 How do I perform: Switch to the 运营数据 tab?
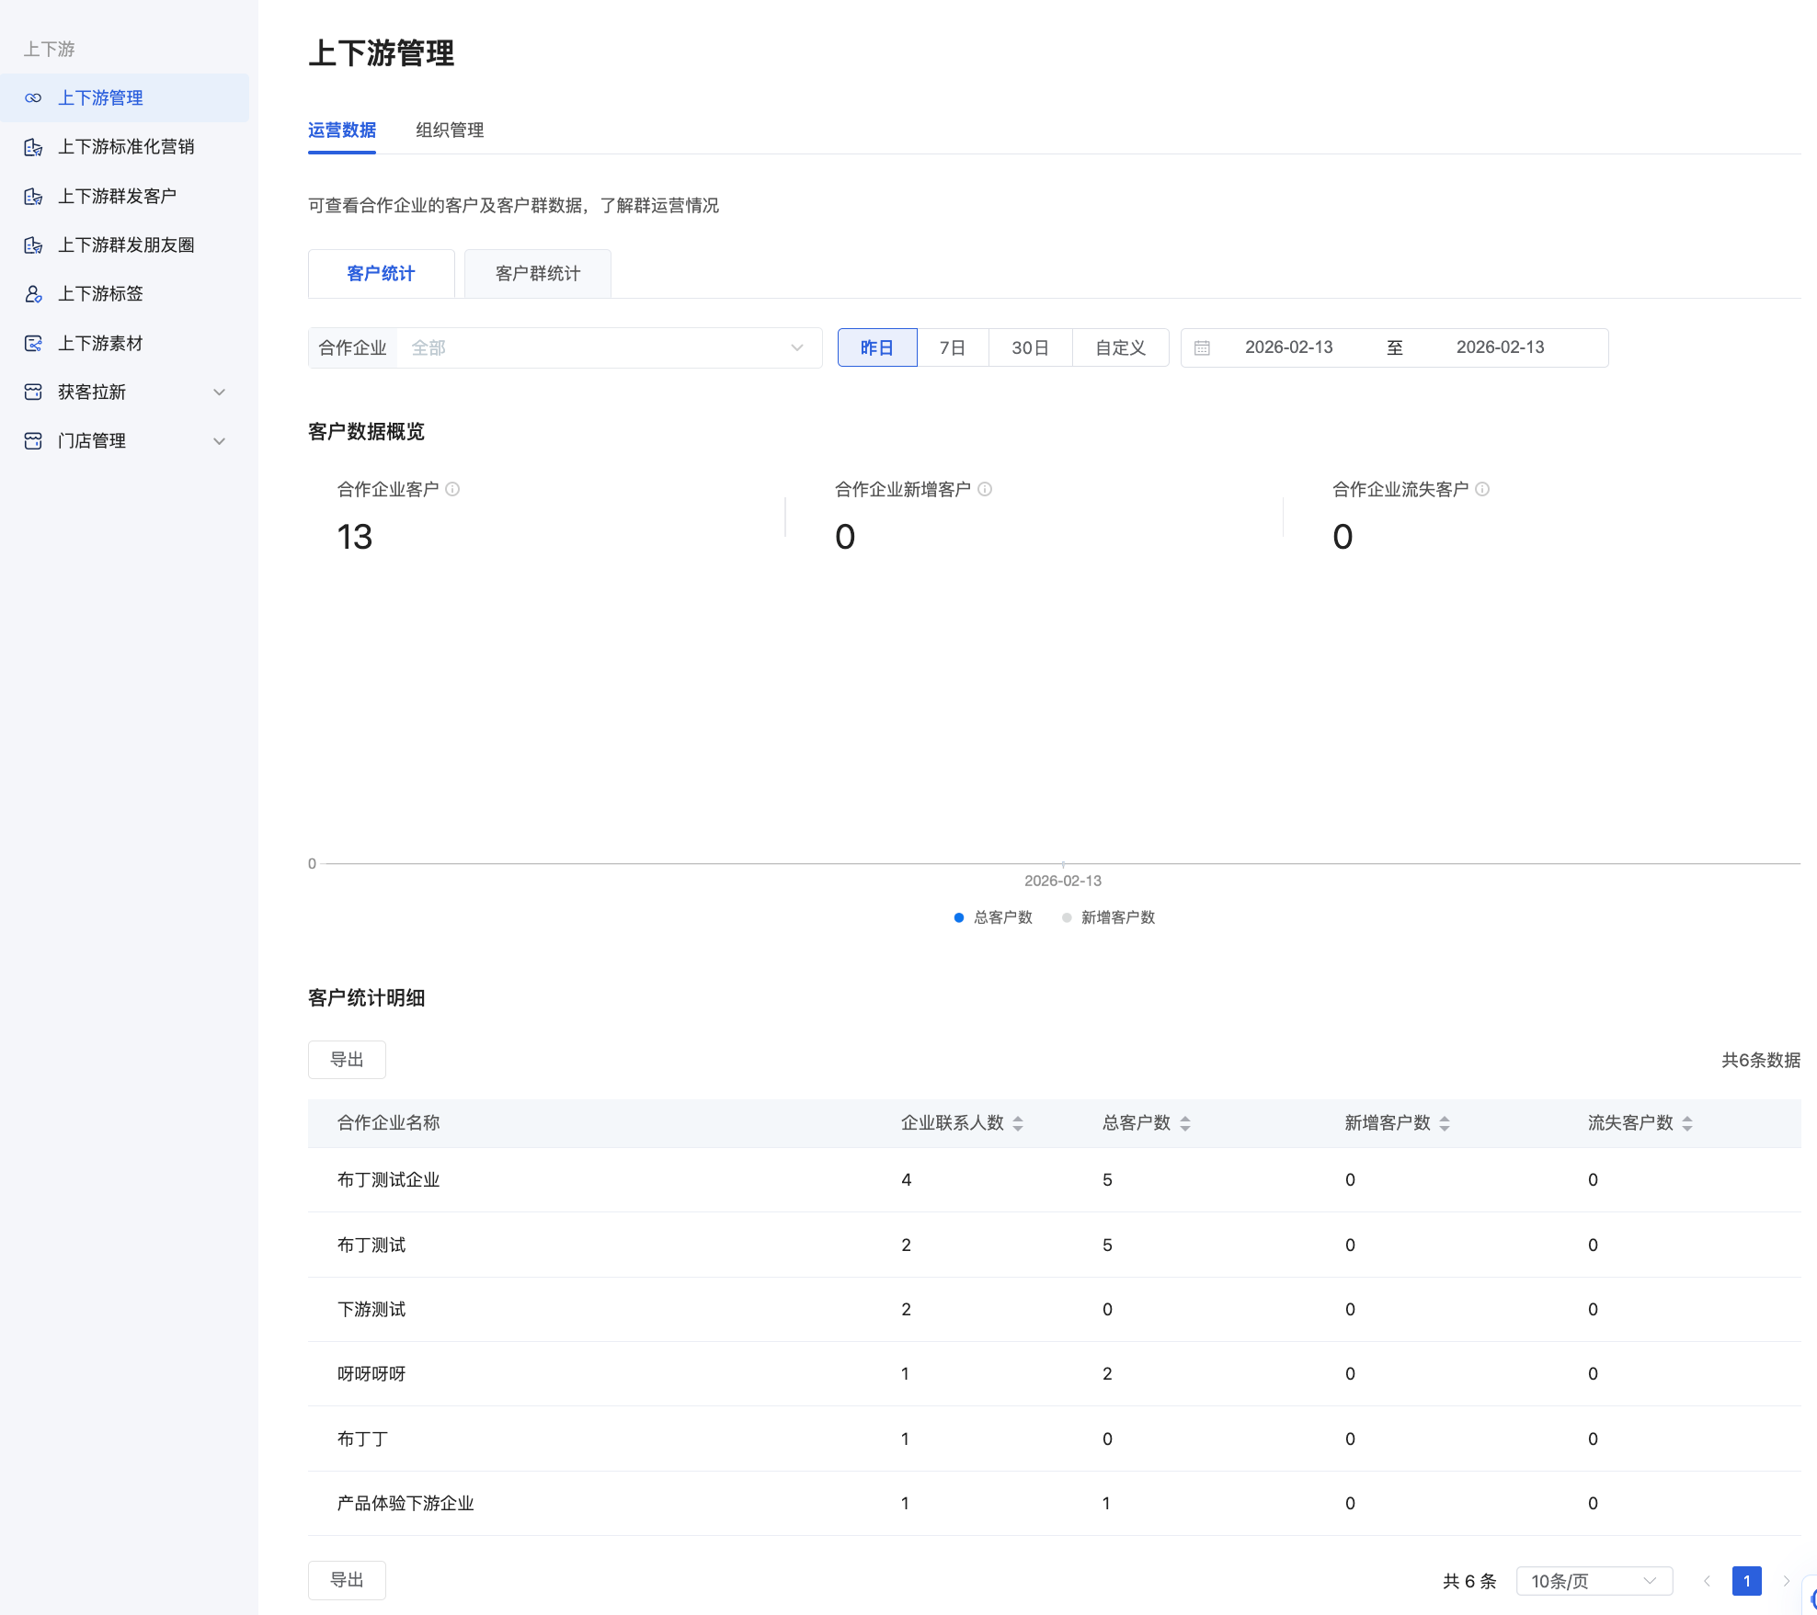(342, 131)
